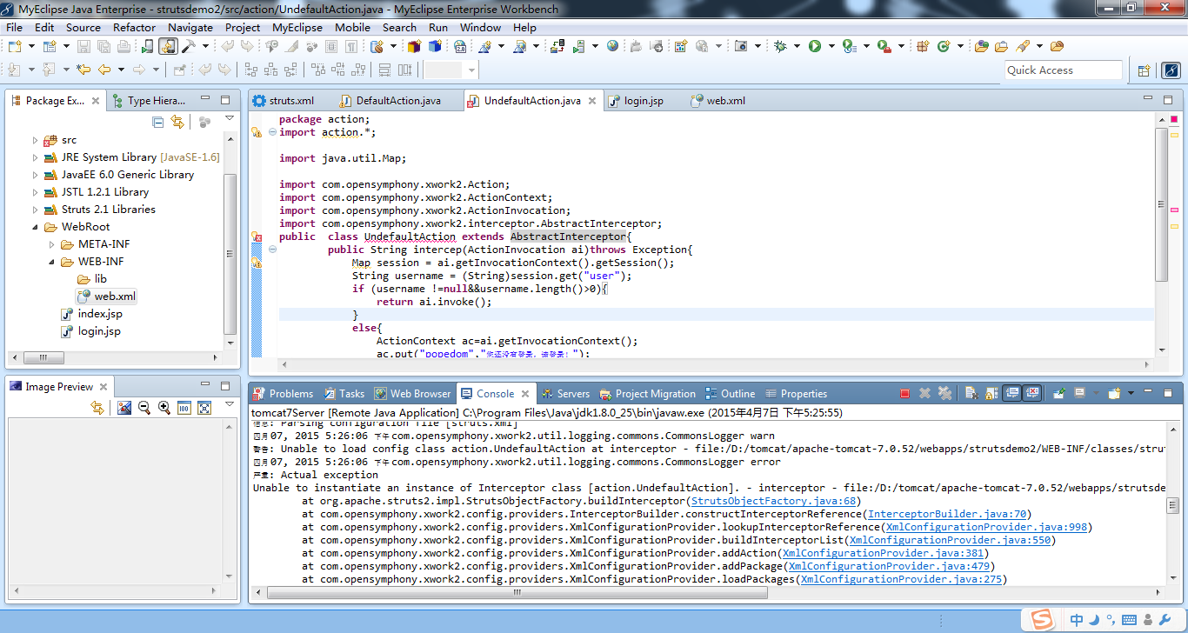Click the Clear Console icon
The image size is (1188, 633).
tap(971, 394)
